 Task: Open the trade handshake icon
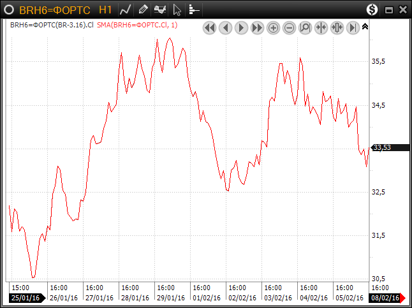click(160, 10)
